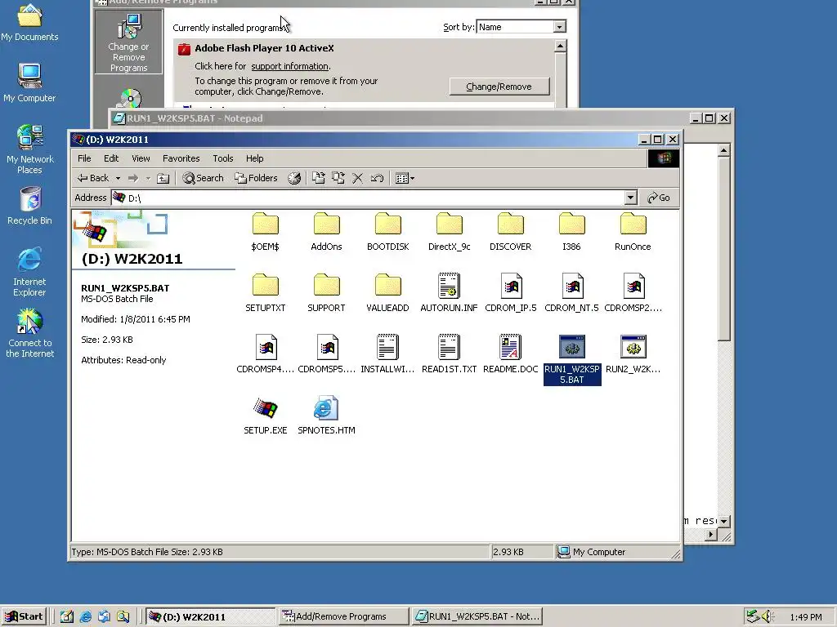Viewport: 837px width, 627px height.
Task: Open the Tools menu
Action: coord(222,158)
